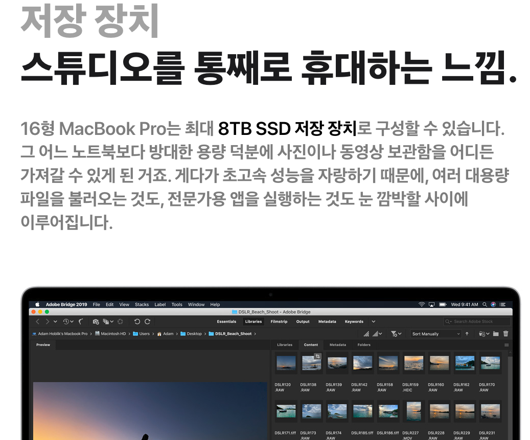The height and width of the screenshot is (440, 530).
Task: Select Metadata panel tab next to Content
Action: [x=338, y=345]
